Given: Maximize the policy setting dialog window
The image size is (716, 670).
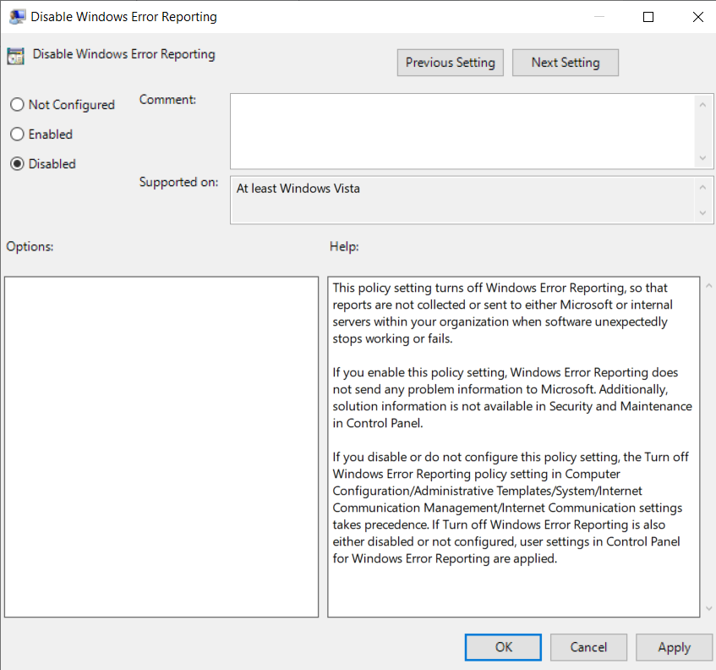Looking at the screenshot, I should 648,17.
